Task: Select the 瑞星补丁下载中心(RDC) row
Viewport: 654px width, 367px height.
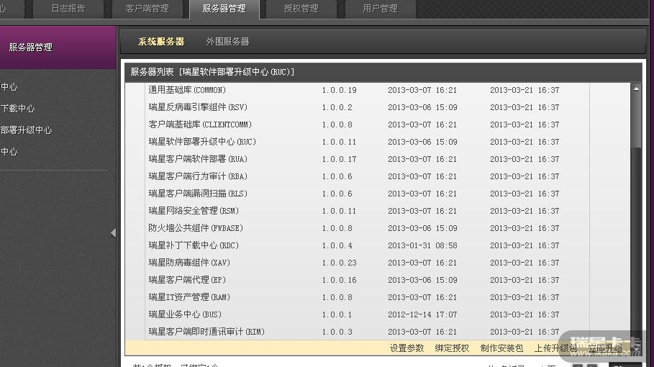Action: click(367, 245)
